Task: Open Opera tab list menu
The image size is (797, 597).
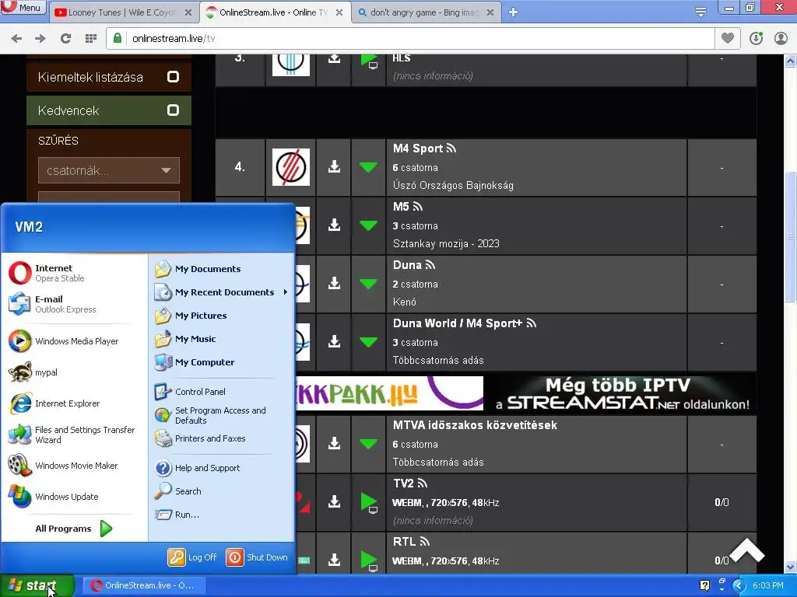Action: click(700, 12)
